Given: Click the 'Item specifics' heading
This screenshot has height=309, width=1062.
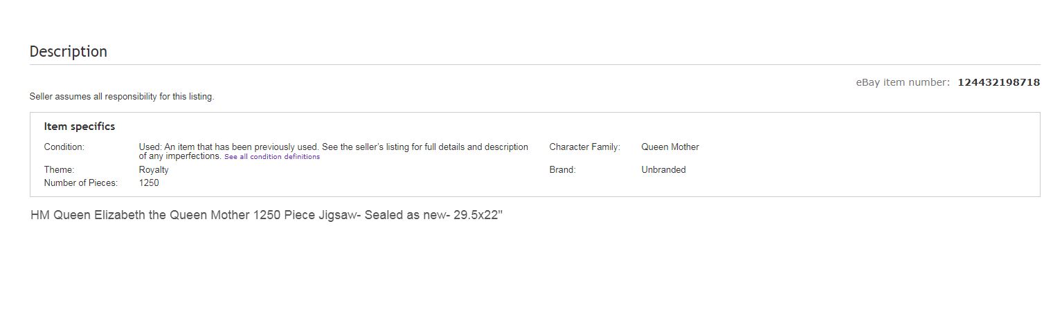Looking at the screenshot, I should coord(80,127).
